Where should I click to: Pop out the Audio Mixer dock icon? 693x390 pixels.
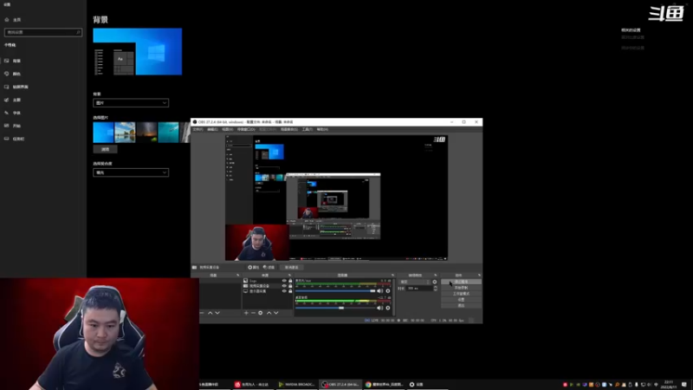tap(392, 275)
